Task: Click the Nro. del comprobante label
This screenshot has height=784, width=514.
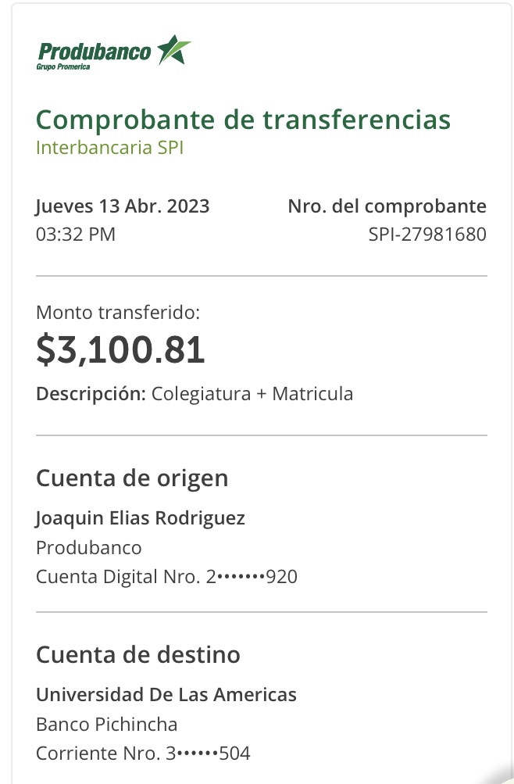Action: [x=387, y=206]
